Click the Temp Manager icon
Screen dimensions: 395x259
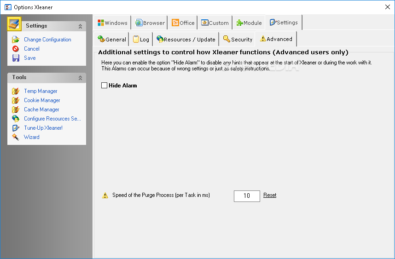pyautogui.click(x=16, y=91)
